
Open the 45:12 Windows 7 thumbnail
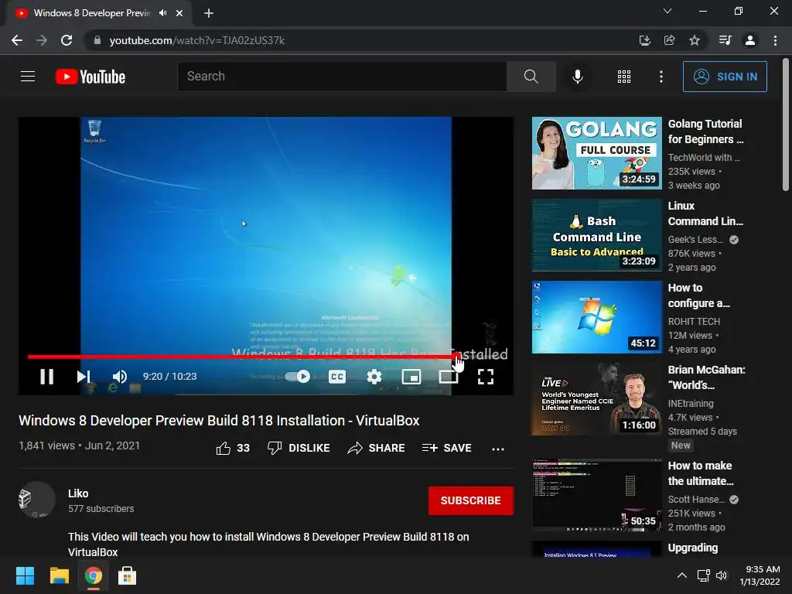coord(596,316)
